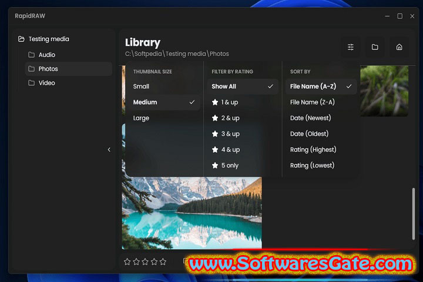
Task: Collapse the folder sidebar with the chevron
Action: 109,149
